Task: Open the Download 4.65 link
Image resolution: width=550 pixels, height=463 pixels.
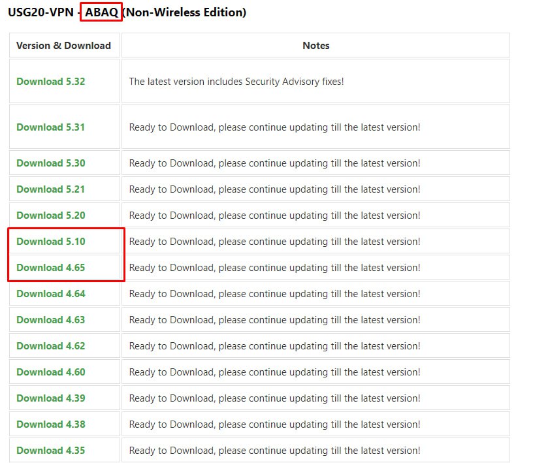Action: 51,267
